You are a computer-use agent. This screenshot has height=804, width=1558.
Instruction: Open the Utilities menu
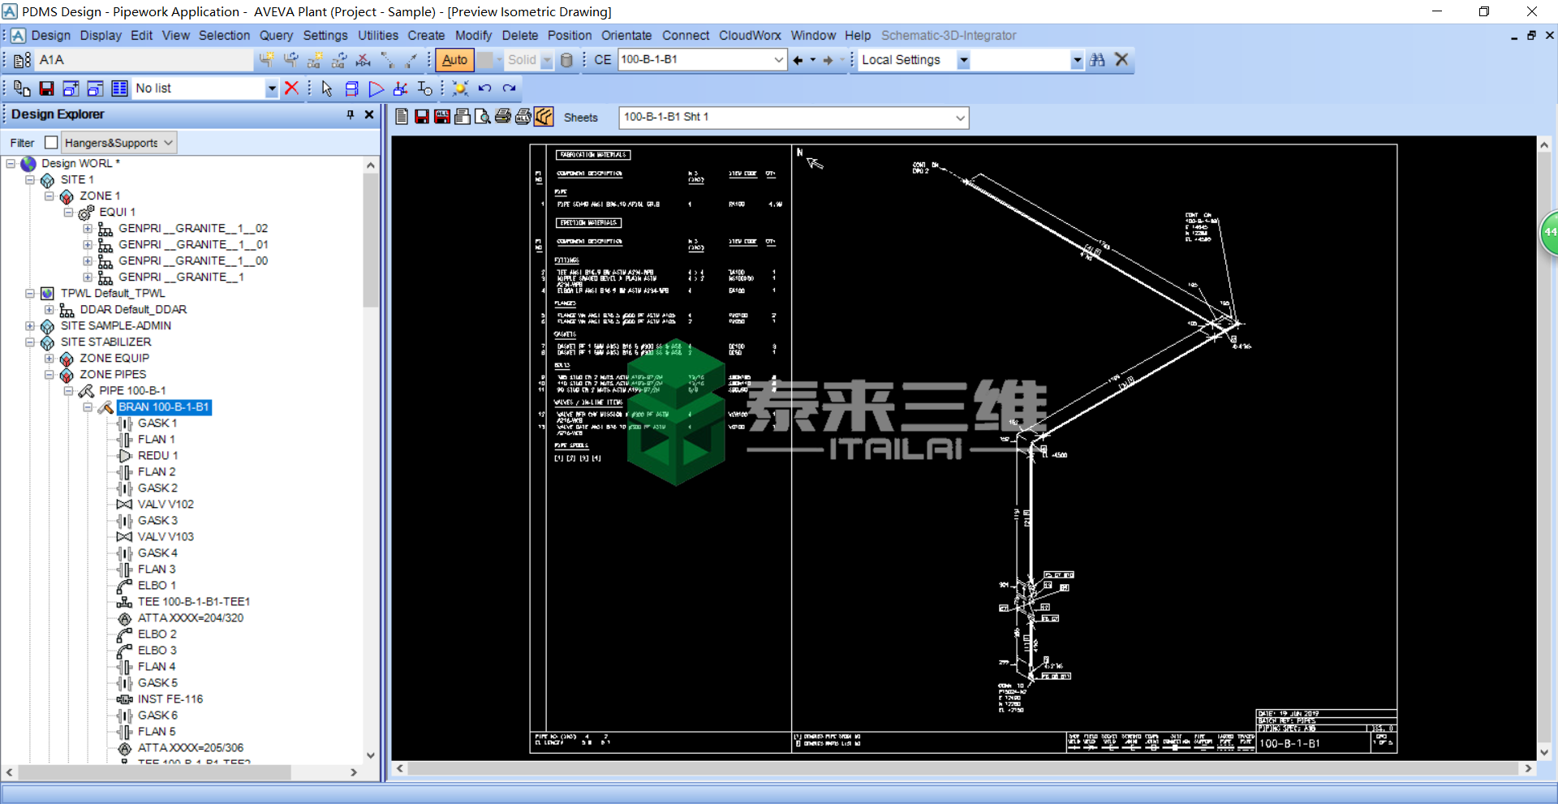coord(377,36)
